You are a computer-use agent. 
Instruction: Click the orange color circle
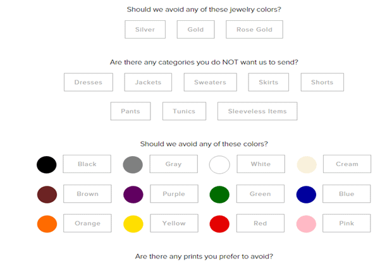pos(47,224)
